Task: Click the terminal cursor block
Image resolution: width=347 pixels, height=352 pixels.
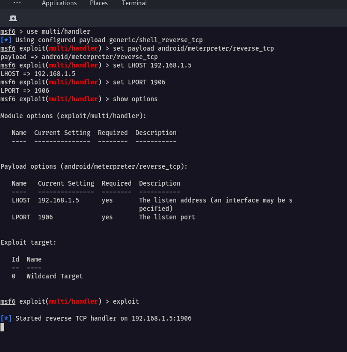Action: pos(2,327)
